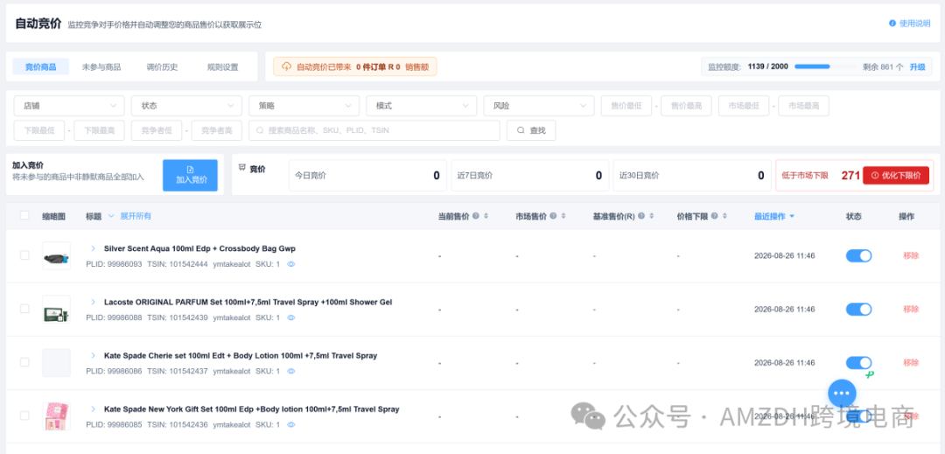Open the blue floating three-dots bubble
Image resolution: width=945 pixels, height=454 pixels.
(x=842, y=394)
